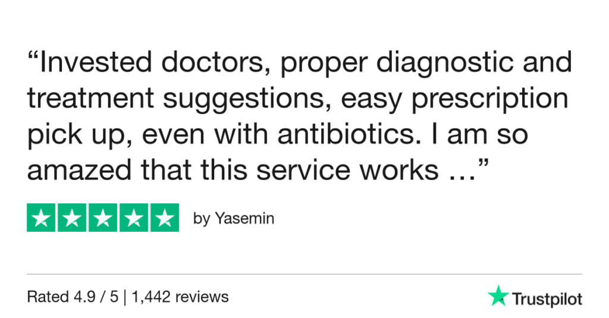Click the Trustpilot green star logo
The image size is (609, 318).
(498, 296)
